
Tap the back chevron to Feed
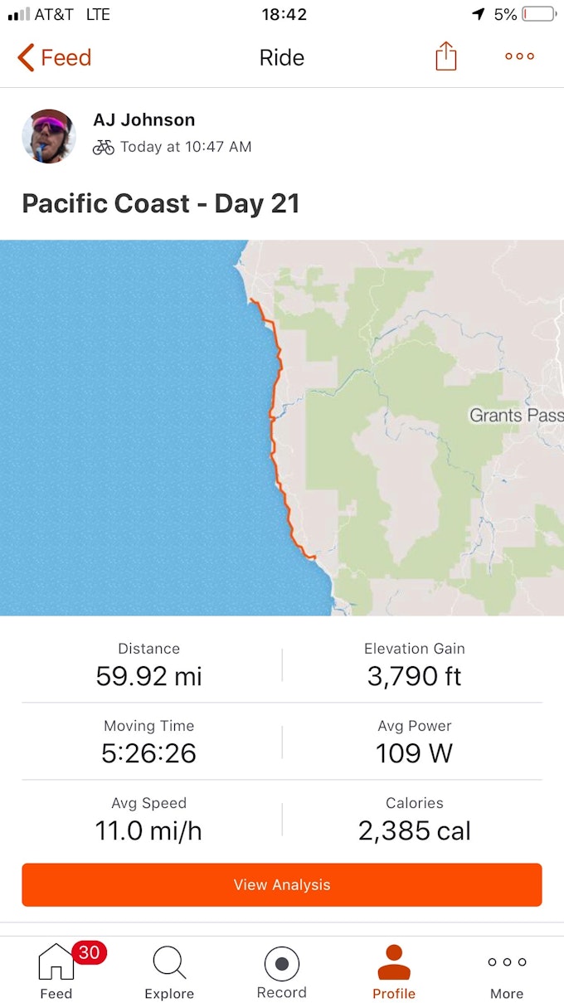(x=27, y=58)
